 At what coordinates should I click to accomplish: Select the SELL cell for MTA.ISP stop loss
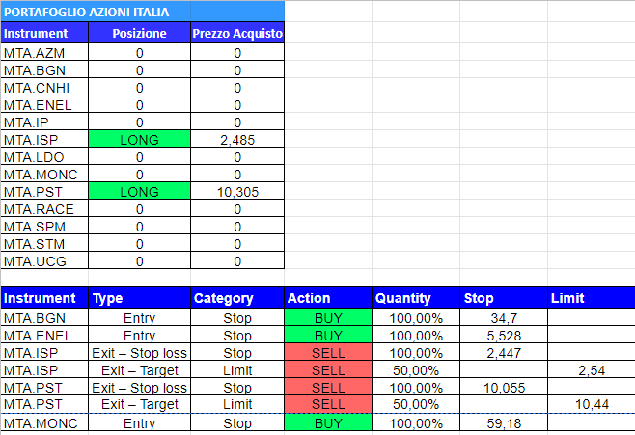pyautogui.click(x=328, y=353)
